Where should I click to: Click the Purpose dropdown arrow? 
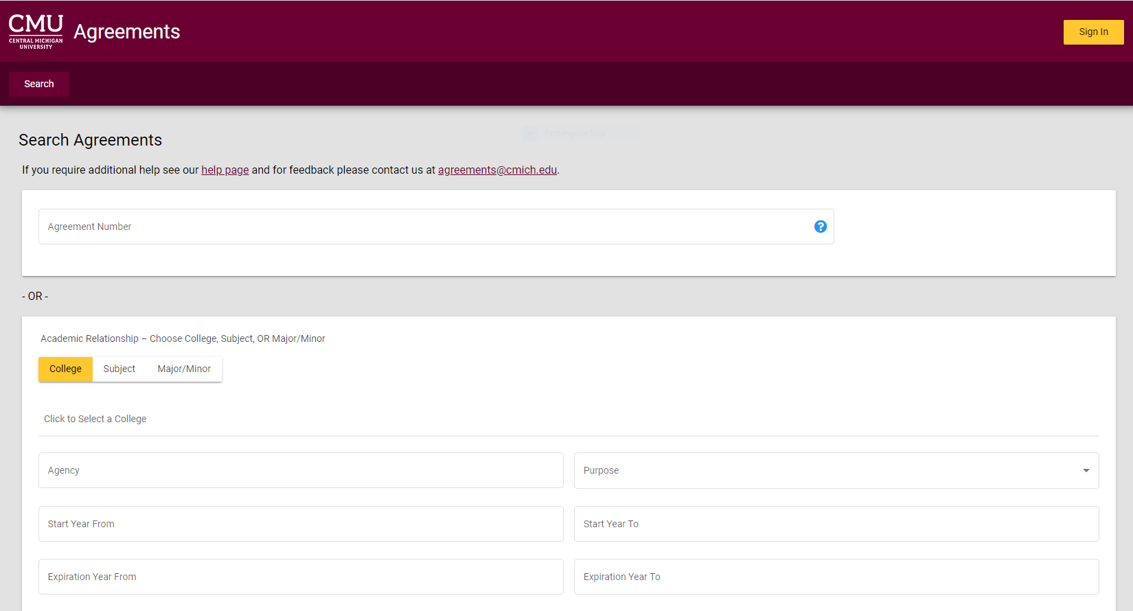(1086, 471)
